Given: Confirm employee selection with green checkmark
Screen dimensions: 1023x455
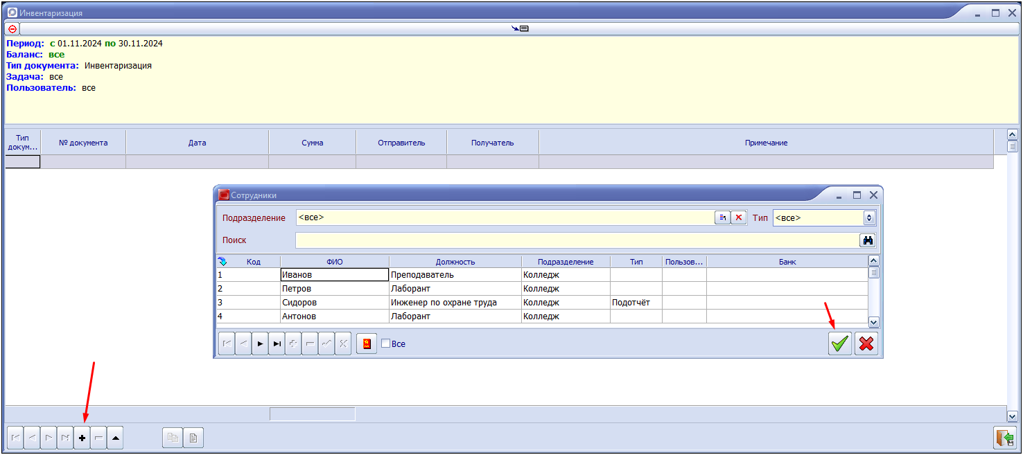Looking at the screenshot, I should click(x=840, y=344).
